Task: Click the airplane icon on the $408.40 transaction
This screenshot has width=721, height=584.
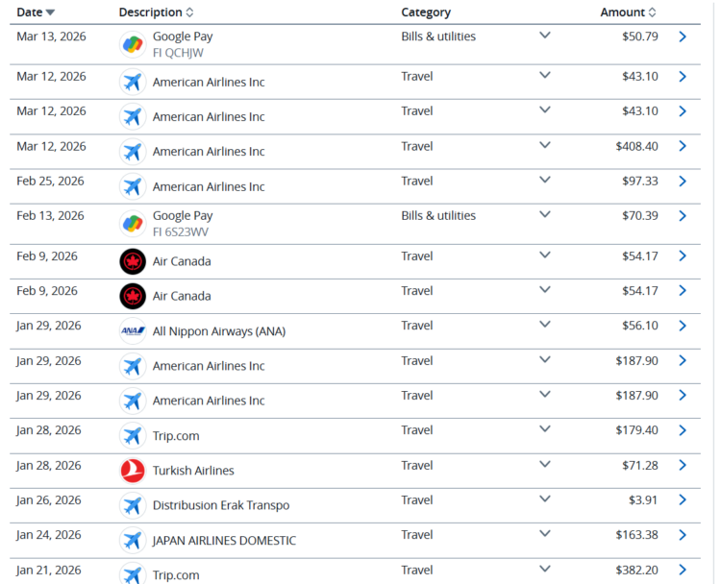Action: click(133, 151)
